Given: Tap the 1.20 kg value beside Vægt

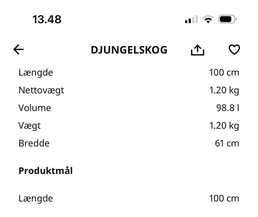Looking at the screenshot, I should click(224, 126).
